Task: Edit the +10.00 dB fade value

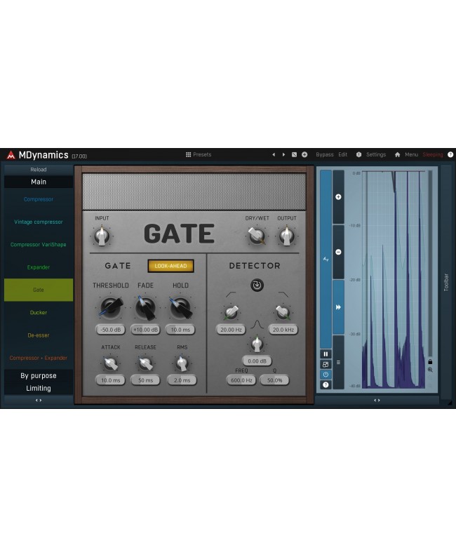Action: click(145, 330)
